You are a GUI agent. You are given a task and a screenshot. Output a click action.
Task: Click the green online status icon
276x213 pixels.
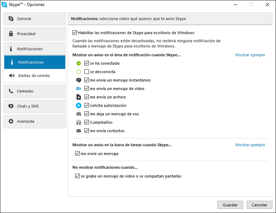click(79, 63)
